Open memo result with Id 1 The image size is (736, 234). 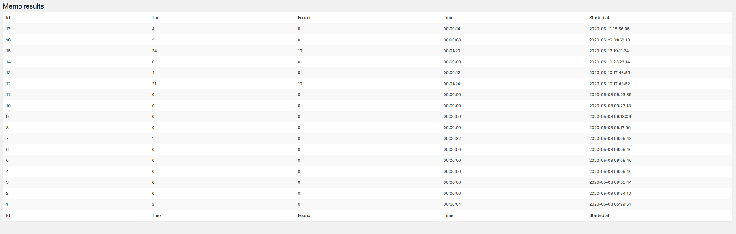7,204
